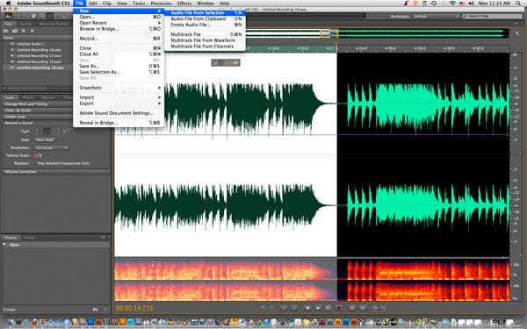Click Save As... in the File menu

click(119, 66)
